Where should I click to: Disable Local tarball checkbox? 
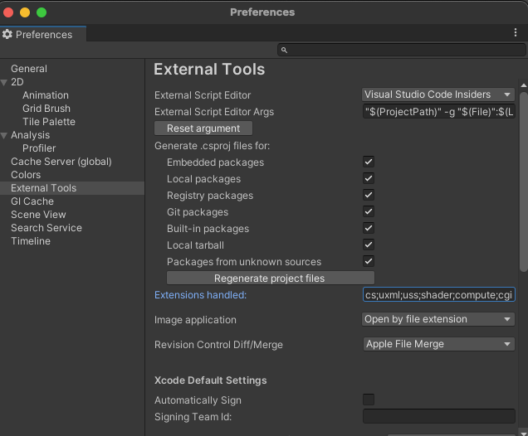(369, 245)
